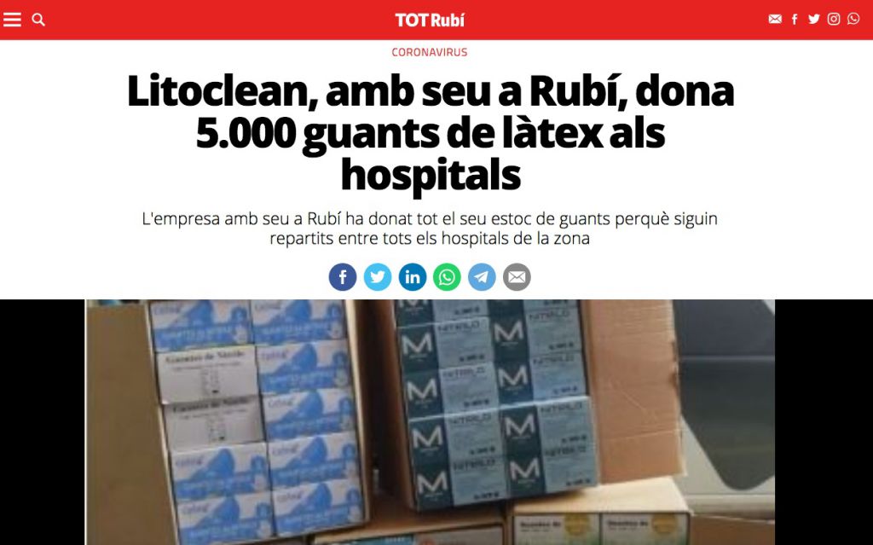This screenshot has width=873, height=545.
Task: Open the header mail contact icon
Action: 774,19
